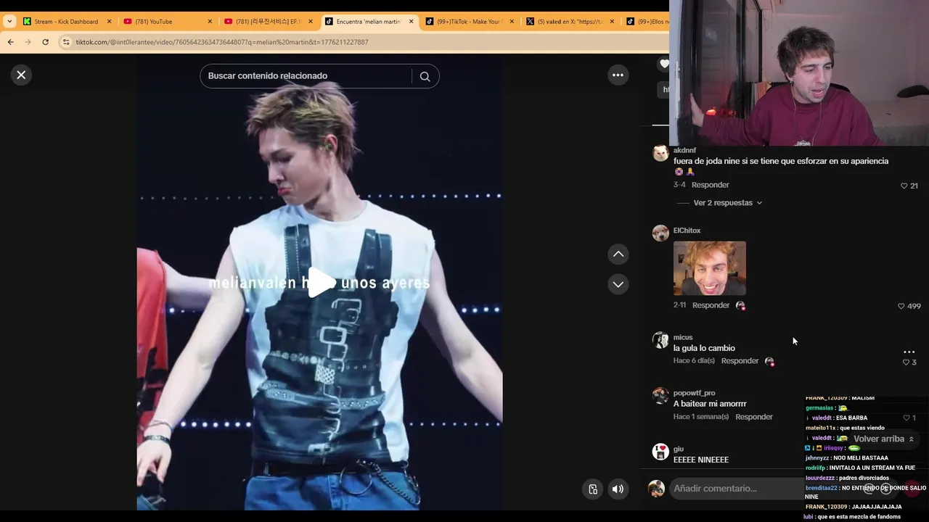Click comment text 'EEEEE NINEEEE'
Screen dimensions: 929x522
(x=701, y=460)
